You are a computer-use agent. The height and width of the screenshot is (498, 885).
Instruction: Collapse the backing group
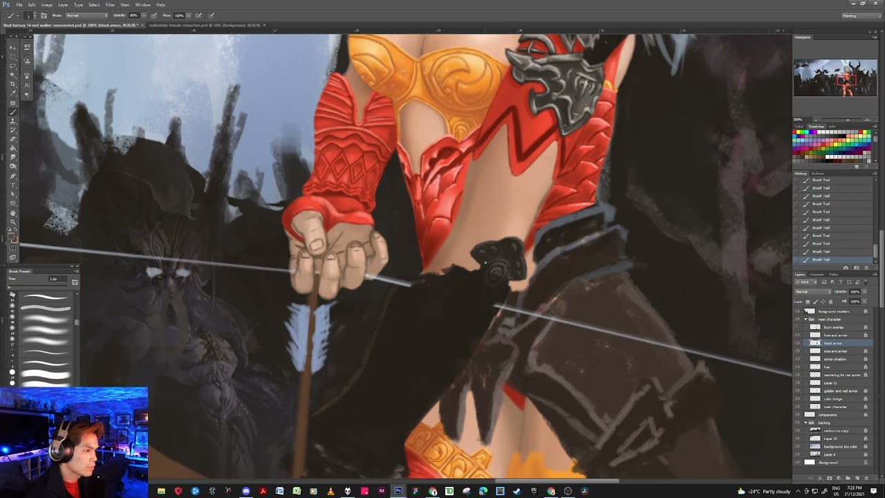coord(805,423)
